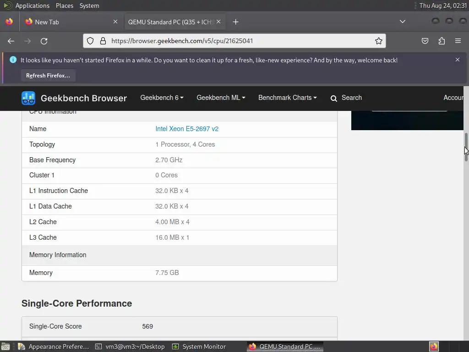The image size is (469, 352).
Task: Click the Single-Core Performance heading
Action: (x=76, y=303)
